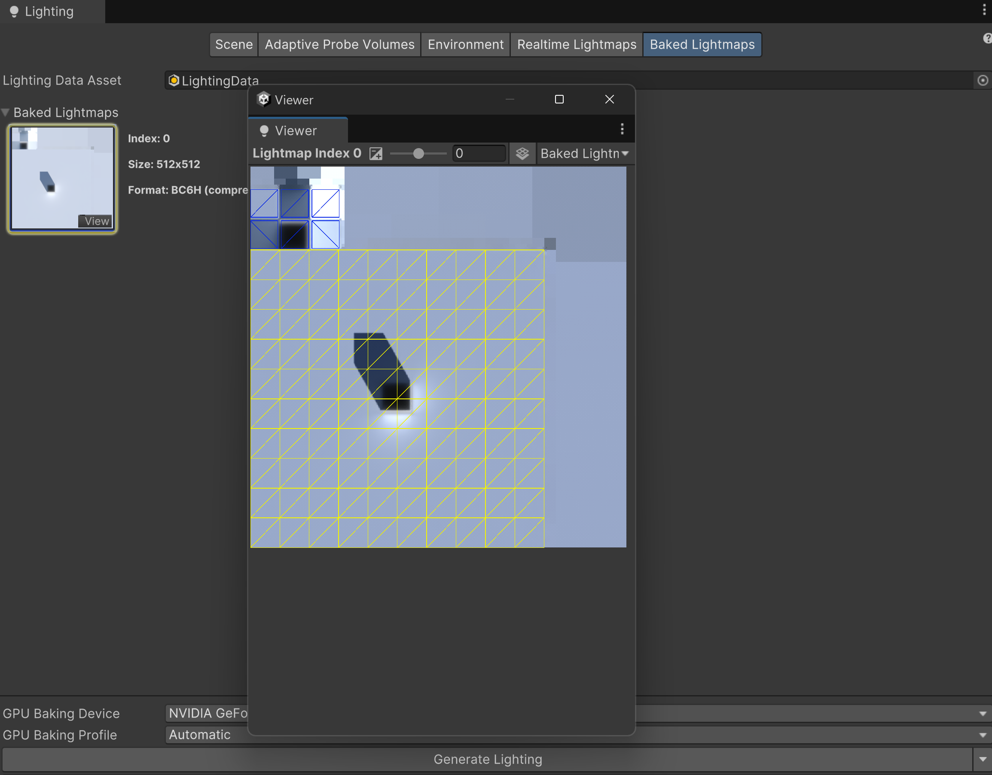Collapse the Baked Lightmaps foldout
Screen dimensions: 992x775
tap(6, 112)
